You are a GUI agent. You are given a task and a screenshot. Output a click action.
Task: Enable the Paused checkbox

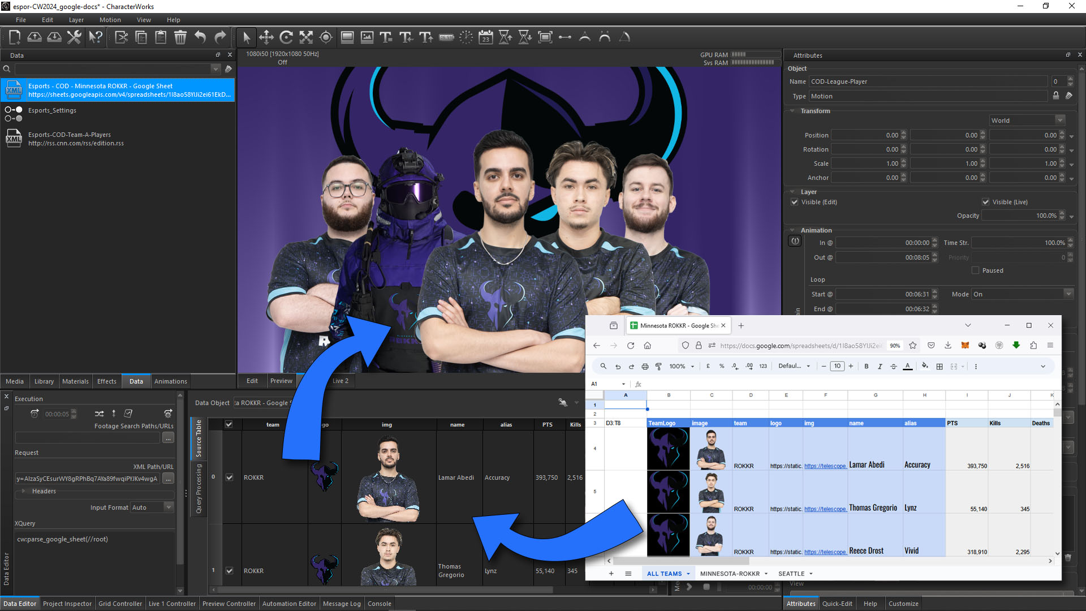click(x=975, y=270)
